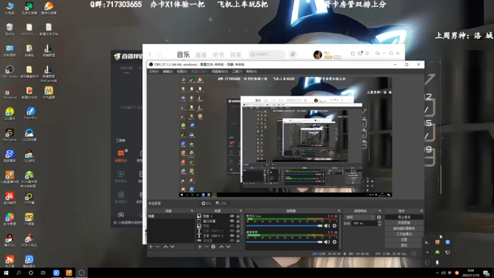Open transition properties gear icon
Screen dimensions: 494x278
click(x=379, y=217)
